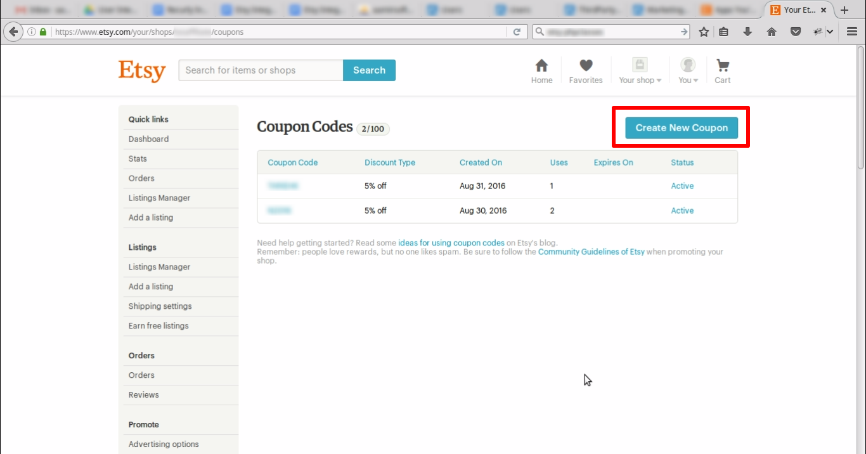Open Shipping settings
The width and height of the screenshot is (866, 454).
point(160,306)
